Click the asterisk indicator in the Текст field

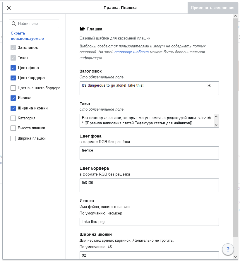pyautogui.click(x=209, y=118)
